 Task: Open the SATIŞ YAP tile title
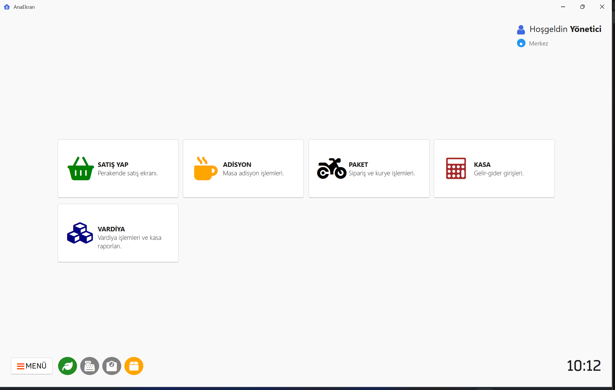(113, 165)
